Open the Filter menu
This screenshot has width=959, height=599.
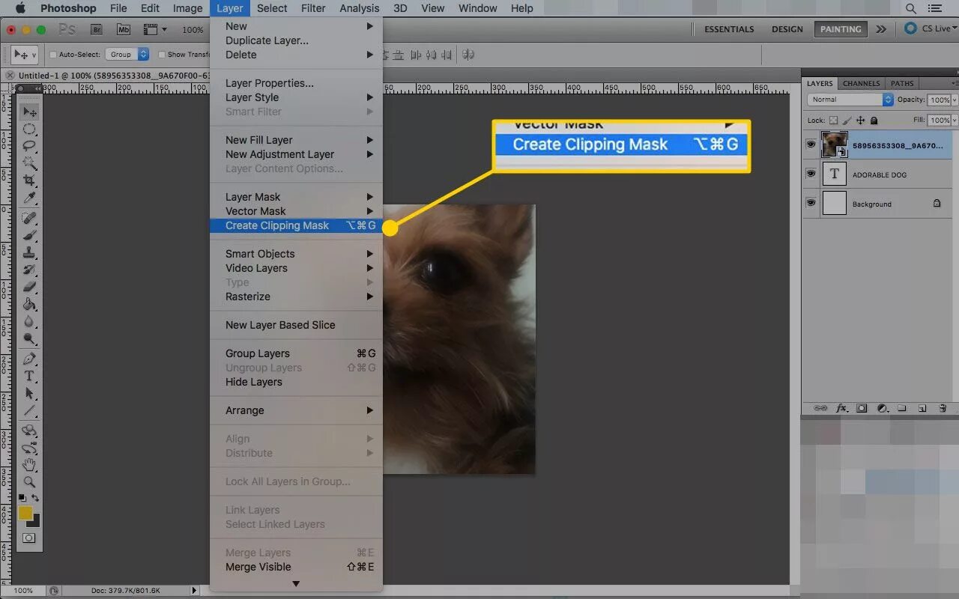(313, 8)
